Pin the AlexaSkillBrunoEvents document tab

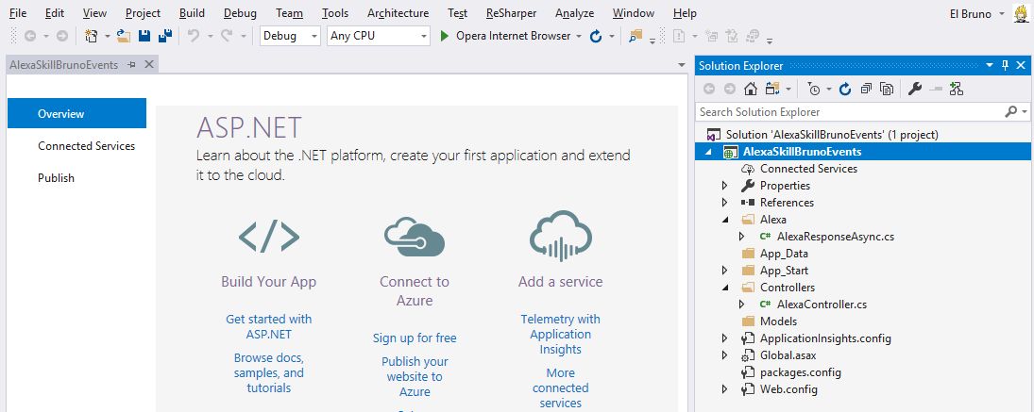132,64
